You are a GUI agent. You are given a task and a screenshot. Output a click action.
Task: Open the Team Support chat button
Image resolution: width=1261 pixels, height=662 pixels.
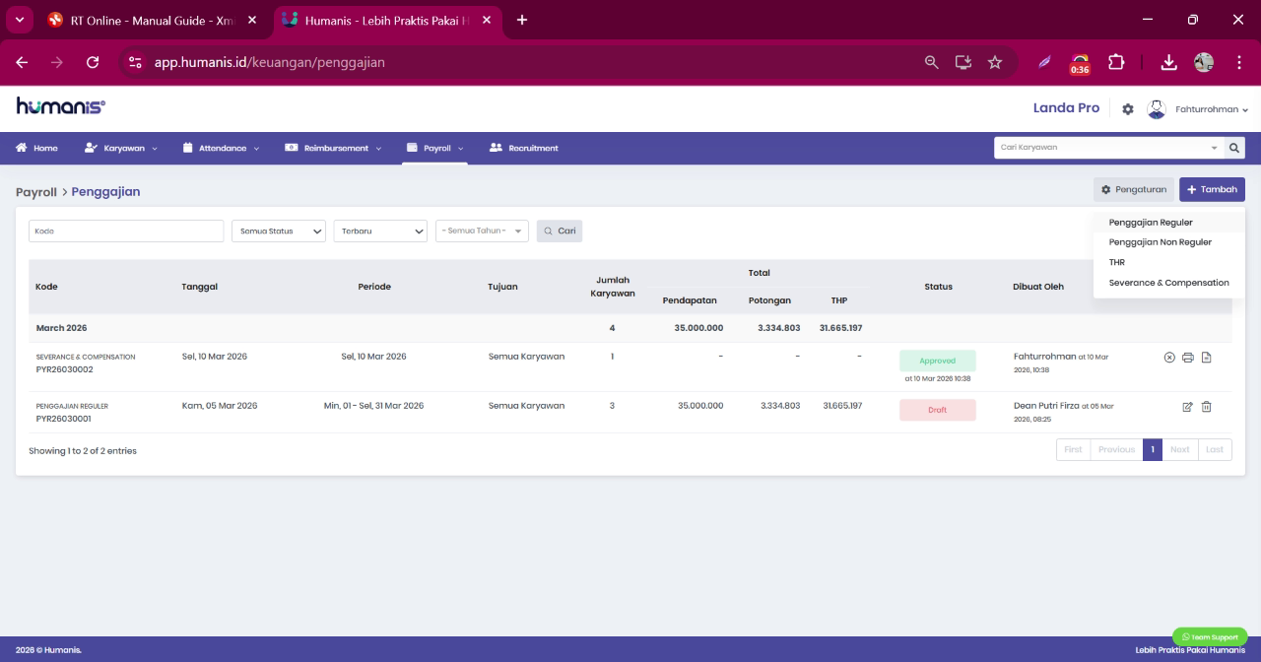1210,637
